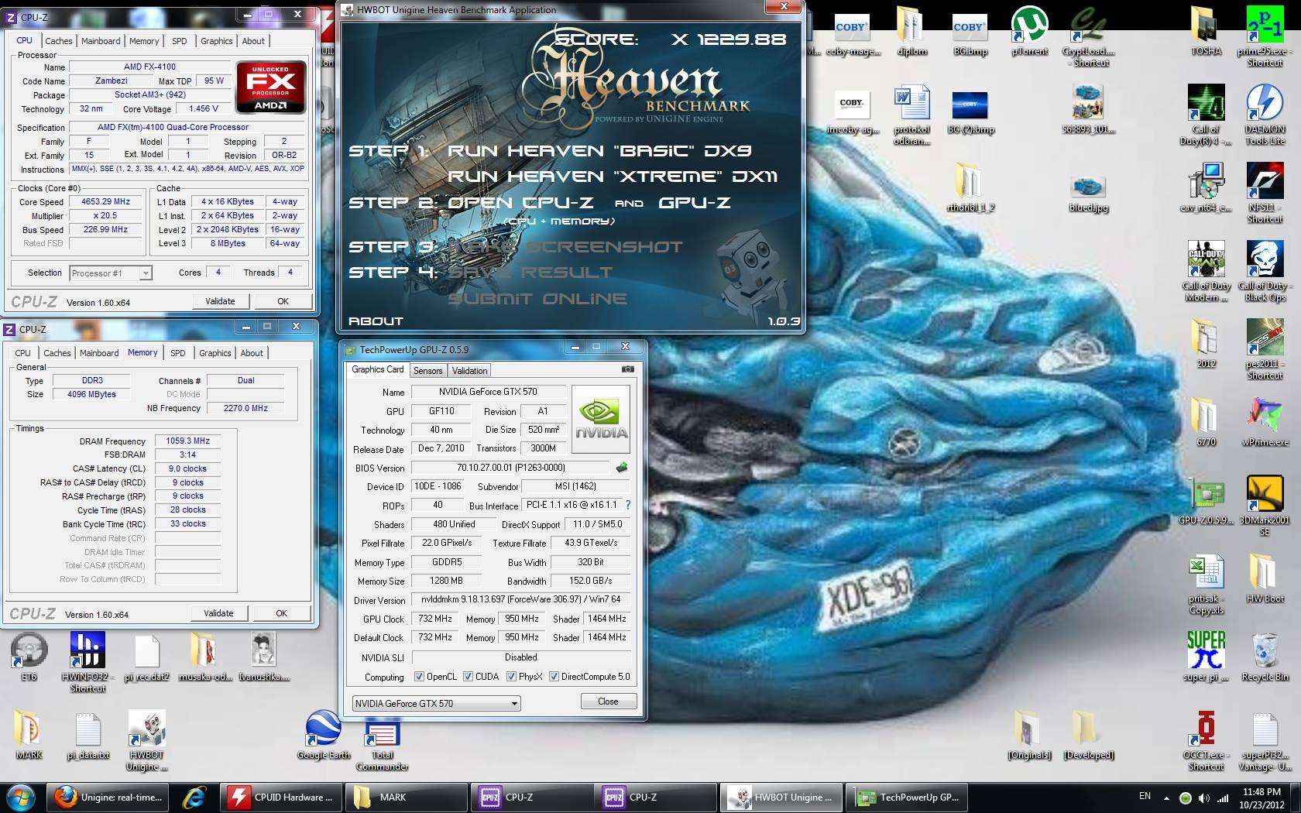
Task: Open the HWBOT Unigine desktop shortcut
Action: pos(146,741)
